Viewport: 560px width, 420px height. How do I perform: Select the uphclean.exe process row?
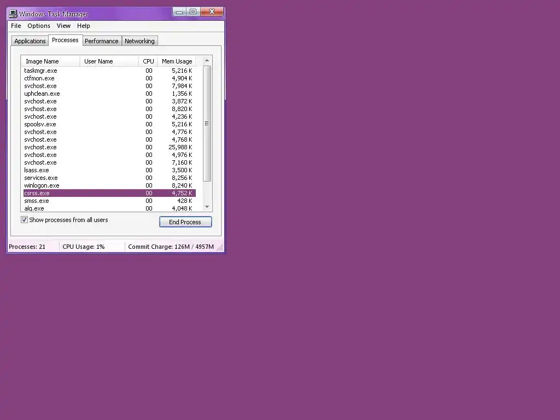pos(109,94)
